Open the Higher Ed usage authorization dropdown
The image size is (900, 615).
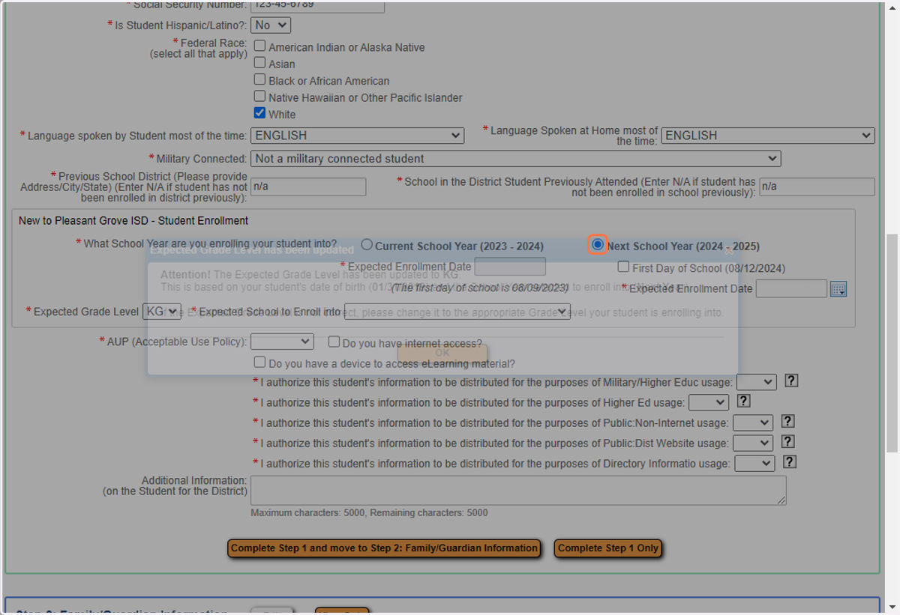point(709,402)
